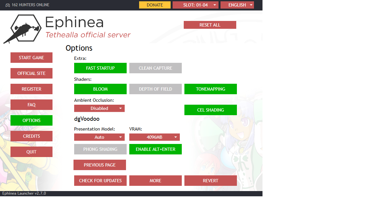Click the Reset All button

point(210,25)
